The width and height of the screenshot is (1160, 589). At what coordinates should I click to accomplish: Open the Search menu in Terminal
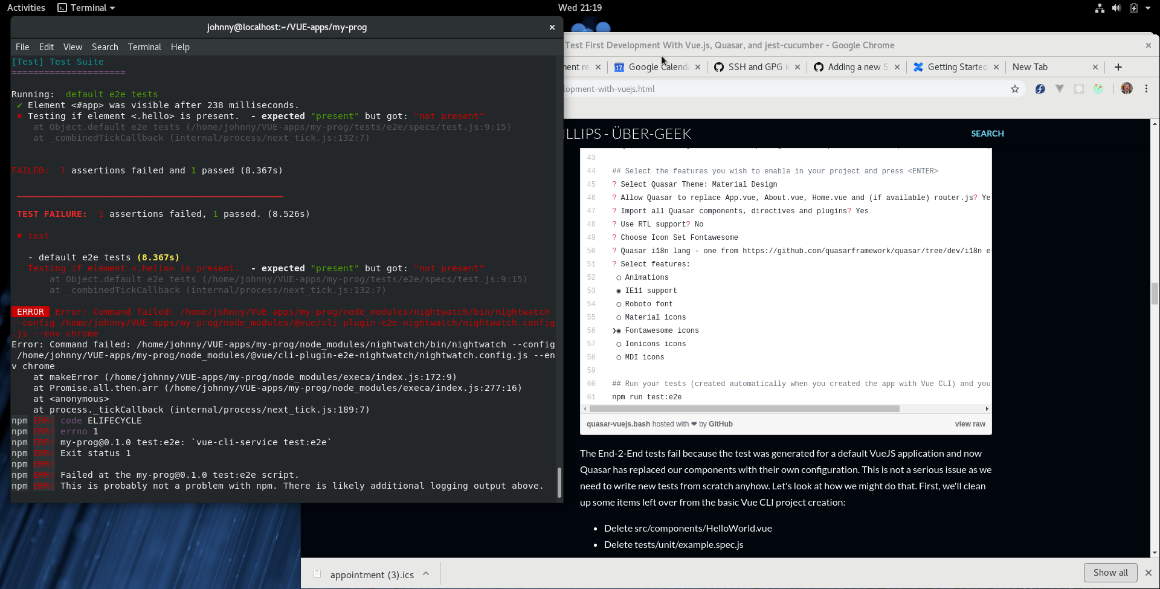click(x=105, y=47)
